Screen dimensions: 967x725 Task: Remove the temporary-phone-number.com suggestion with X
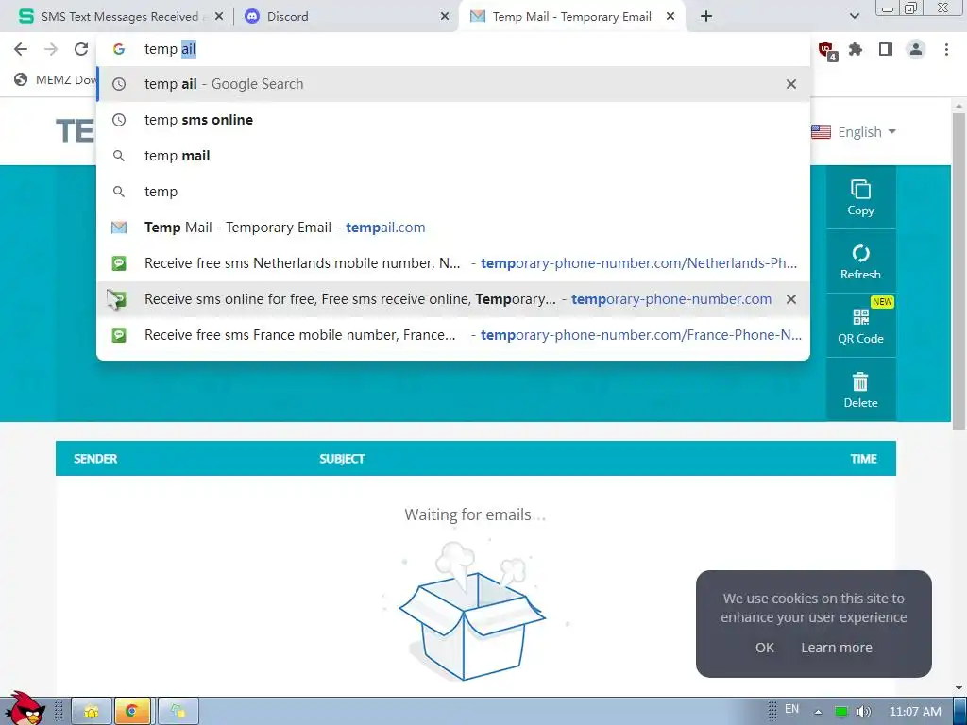coord(791,299)
